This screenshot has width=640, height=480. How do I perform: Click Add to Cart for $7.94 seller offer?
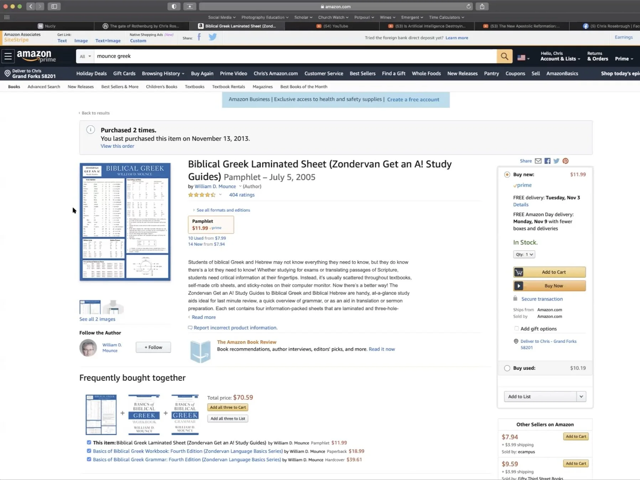[576, 437]
